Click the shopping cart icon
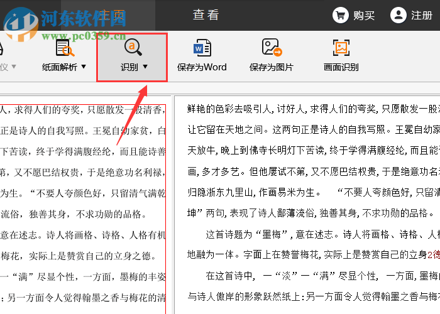This screenshot has height=314, width=440. click(x=341, y=15)
